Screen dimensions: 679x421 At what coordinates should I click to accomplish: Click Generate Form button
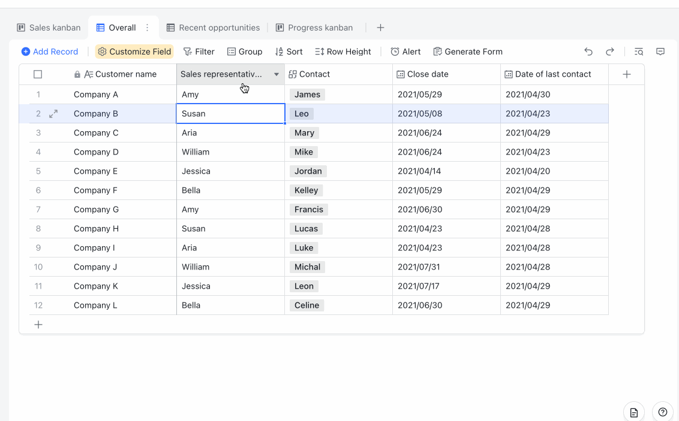pos(468,52)
